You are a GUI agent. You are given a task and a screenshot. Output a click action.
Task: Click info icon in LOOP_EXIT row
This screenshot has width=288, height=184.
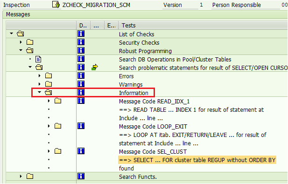click(81, 126)
